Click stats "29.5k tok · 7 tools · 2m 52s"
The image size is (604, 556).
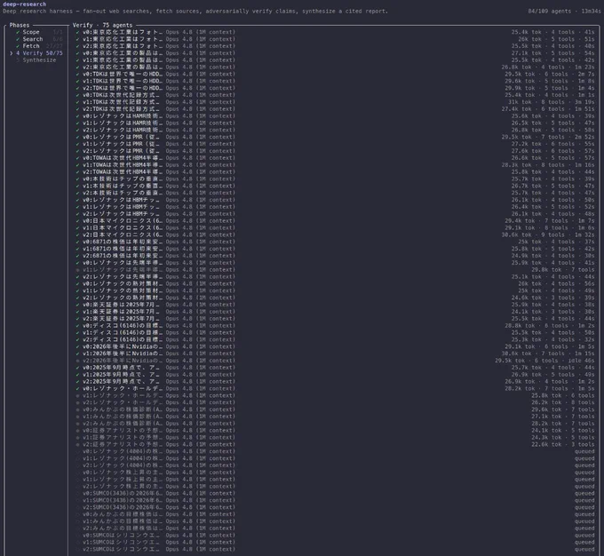tap(548, 137)
